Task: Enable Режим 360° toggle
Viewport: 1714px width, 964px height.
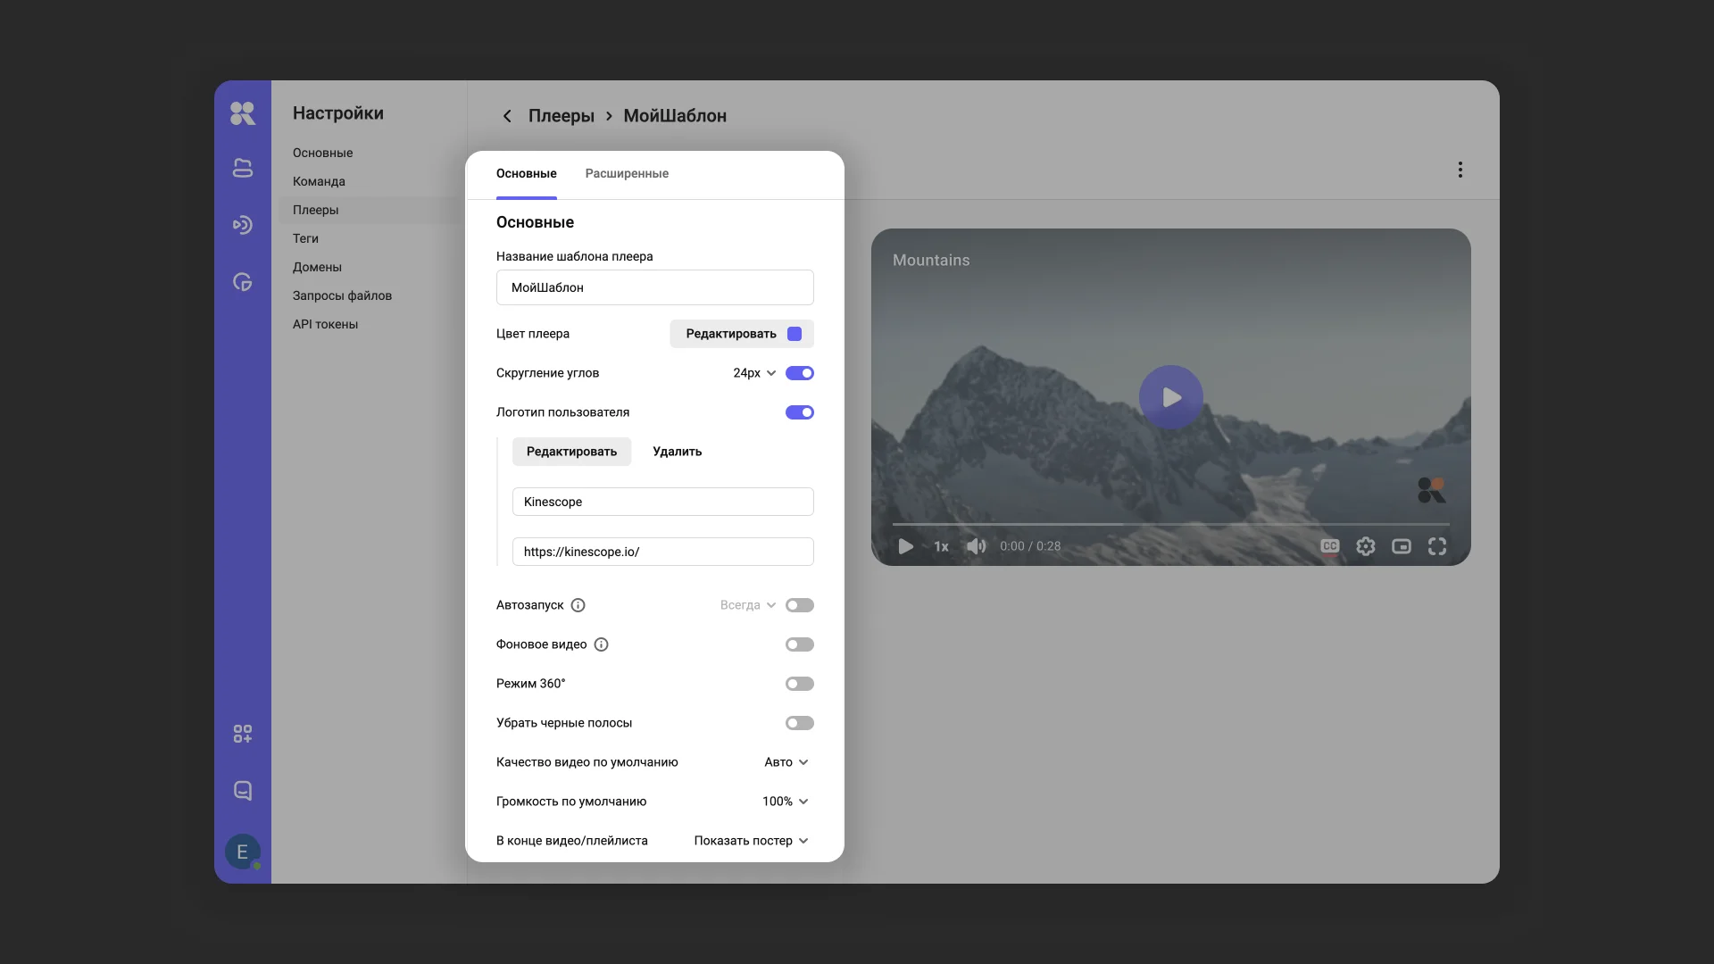Action: 799,684
